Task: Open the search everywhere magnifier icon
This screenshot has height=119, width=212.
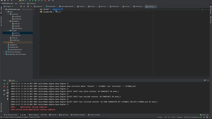Action: [53, 1]
